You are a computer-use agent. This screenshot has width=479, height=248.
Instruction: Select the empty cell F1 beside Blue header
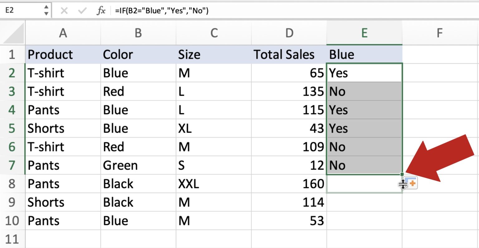coord(440,54)
